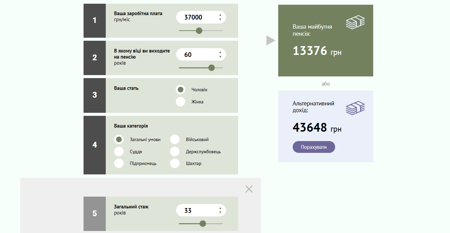Click the gray play arrow beside pension result
This screenshot has width=450, height=233.
(270, 40)
